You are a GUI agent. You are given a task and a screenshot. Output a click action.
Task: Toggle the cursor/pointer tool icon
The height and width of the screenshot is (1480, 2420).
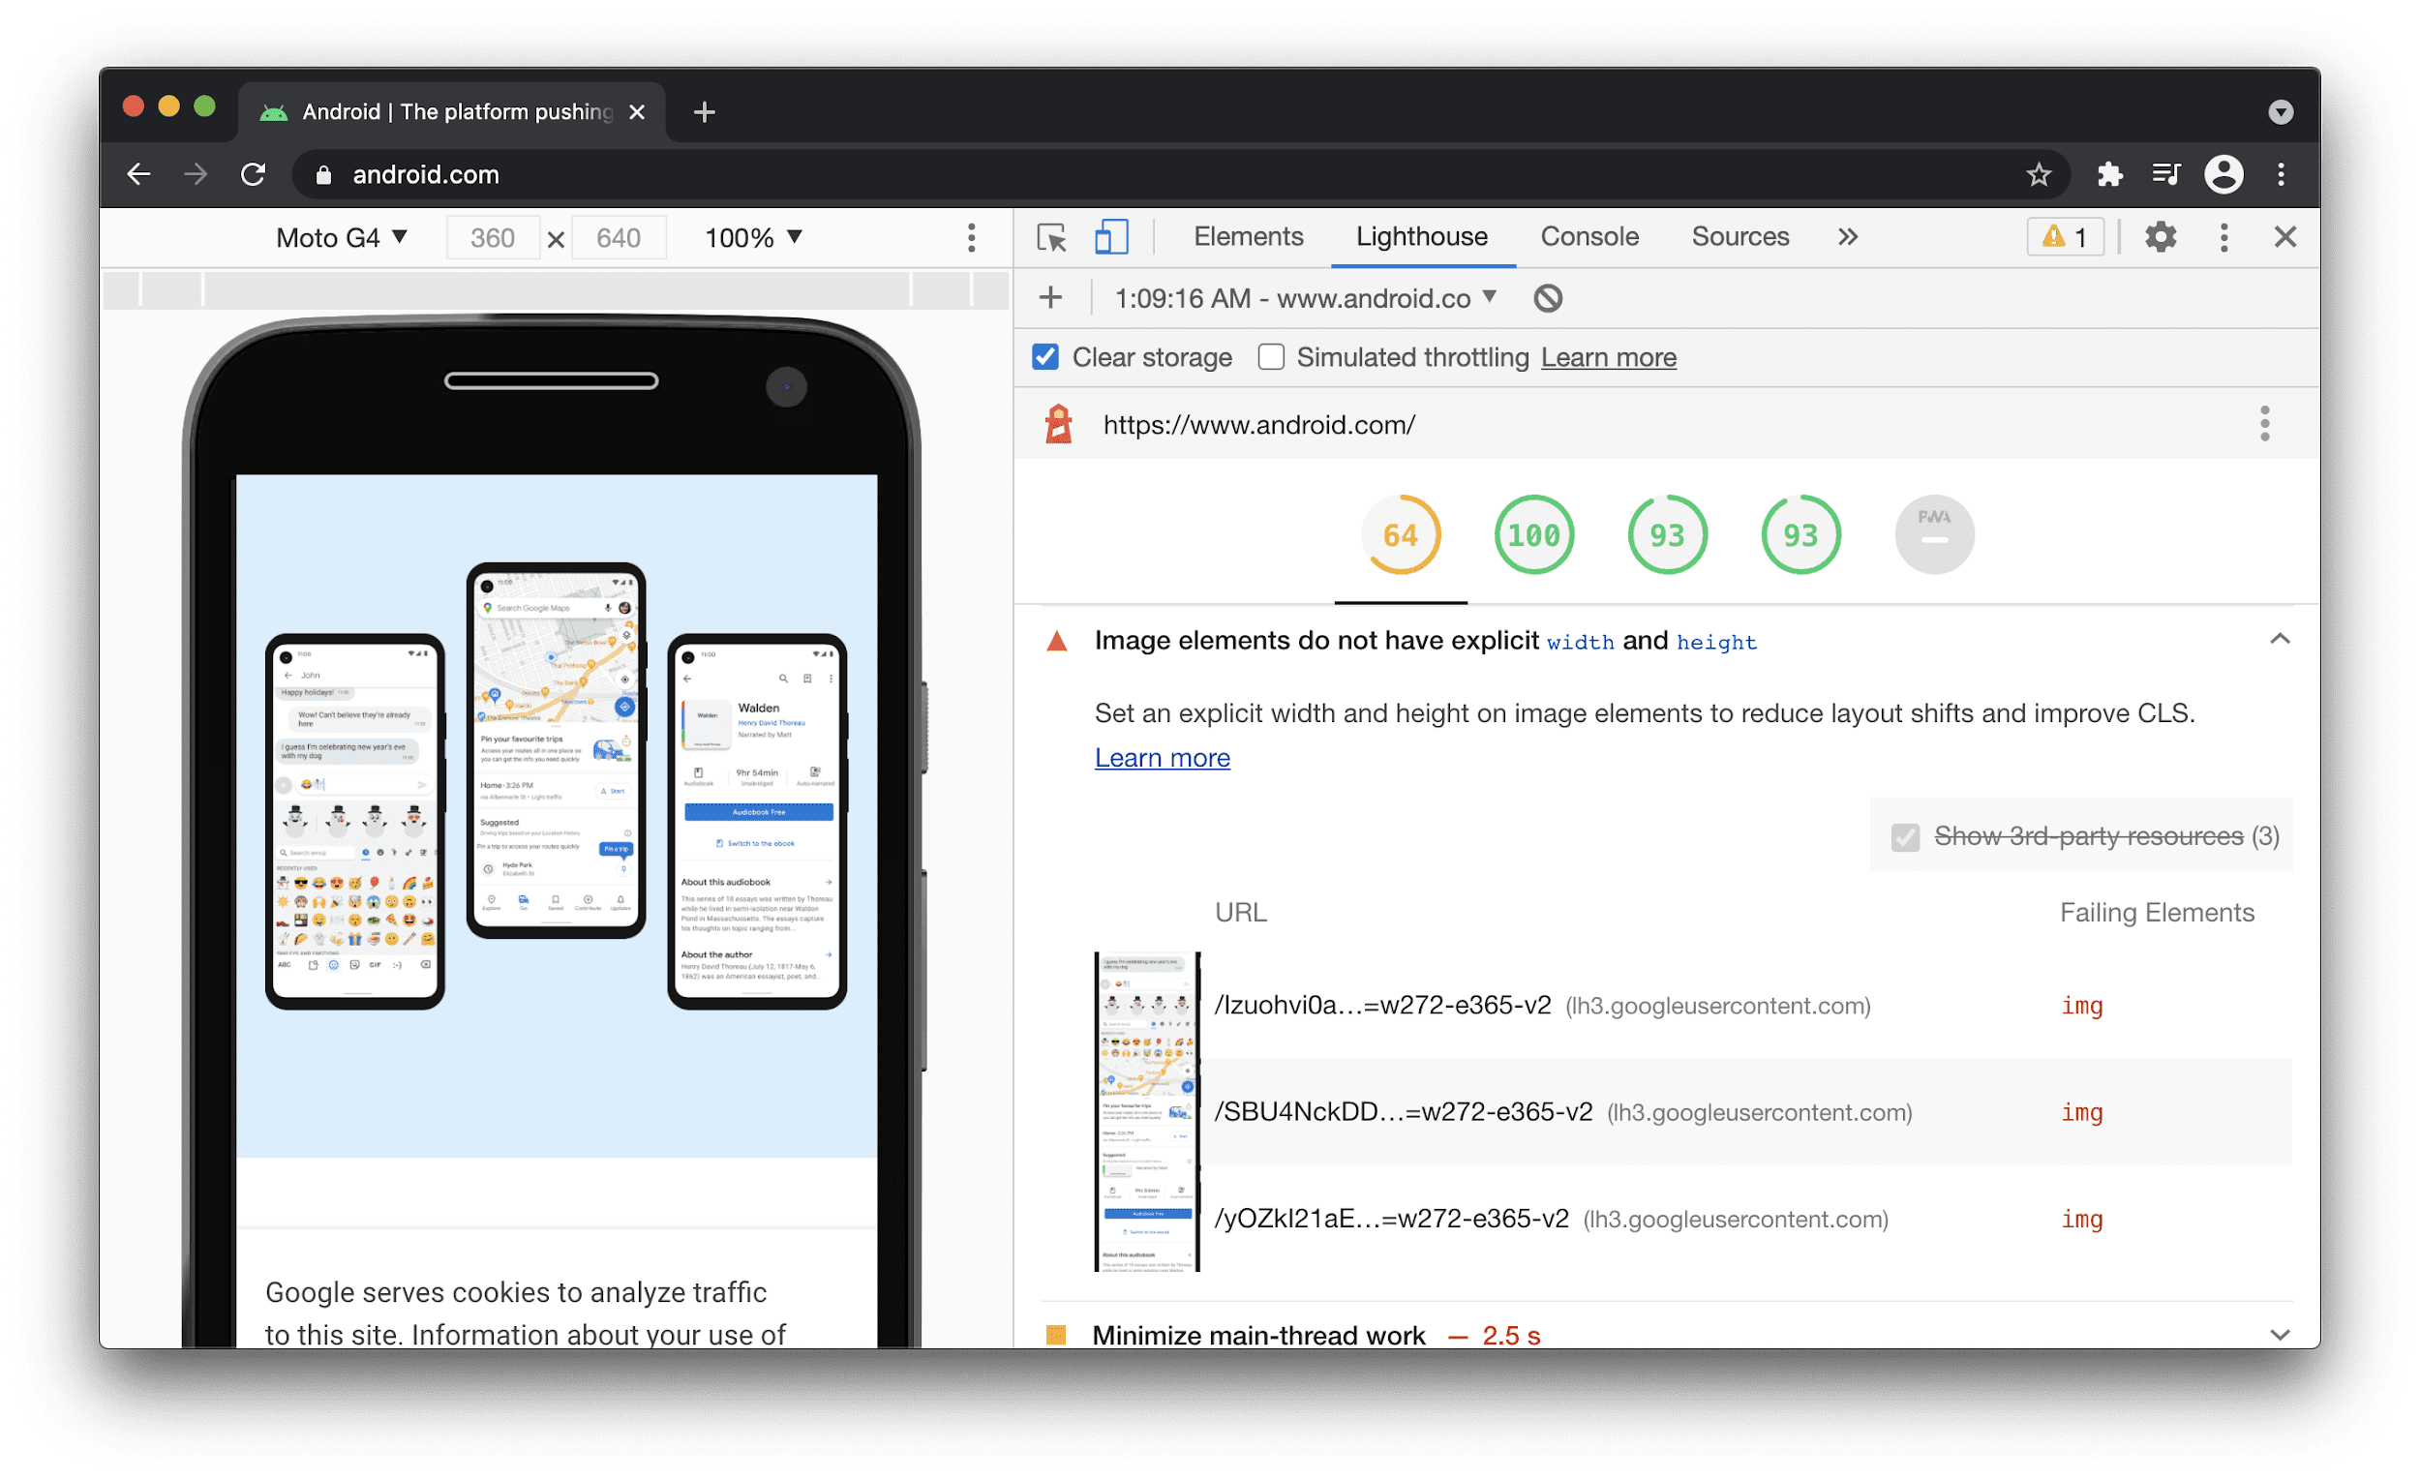click(x=1051, y=238)
